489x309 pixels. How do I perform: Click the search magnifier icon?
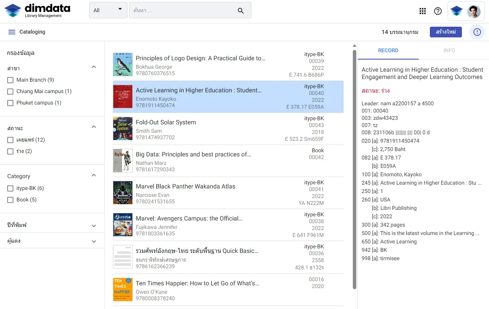point(241,11)
